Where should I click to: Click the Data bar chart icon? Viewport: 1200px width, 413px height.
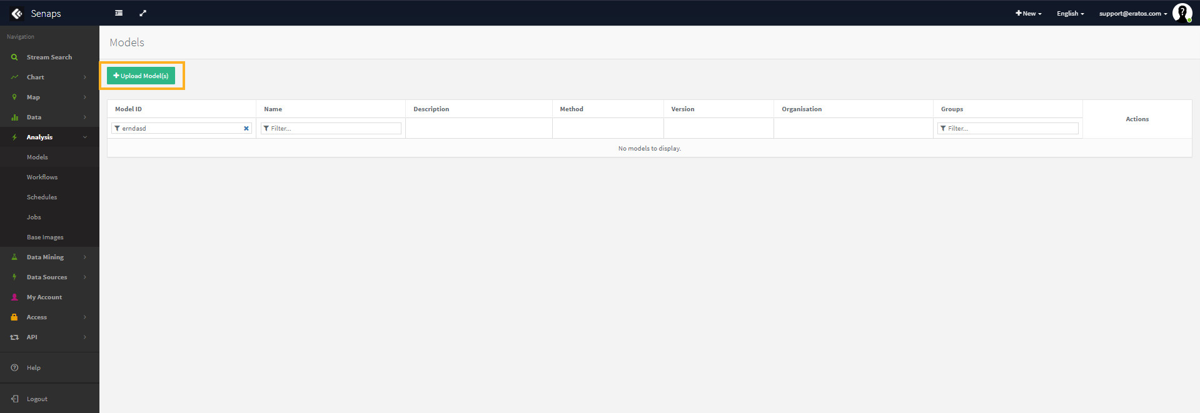pyautogui.click(x=14, y=117)
